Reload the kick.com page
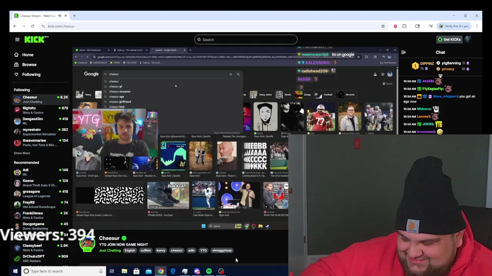The width and height of the screenshot is (492, 276). pos(33,26)
